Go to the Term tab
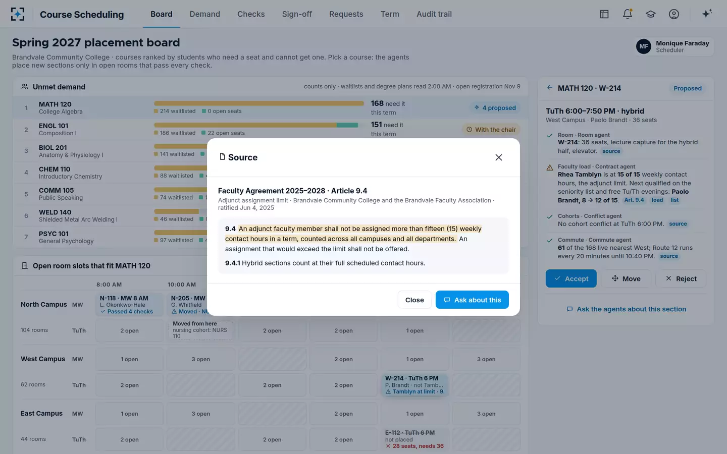Viewport: 727px width, 454px height. [390, 14]
